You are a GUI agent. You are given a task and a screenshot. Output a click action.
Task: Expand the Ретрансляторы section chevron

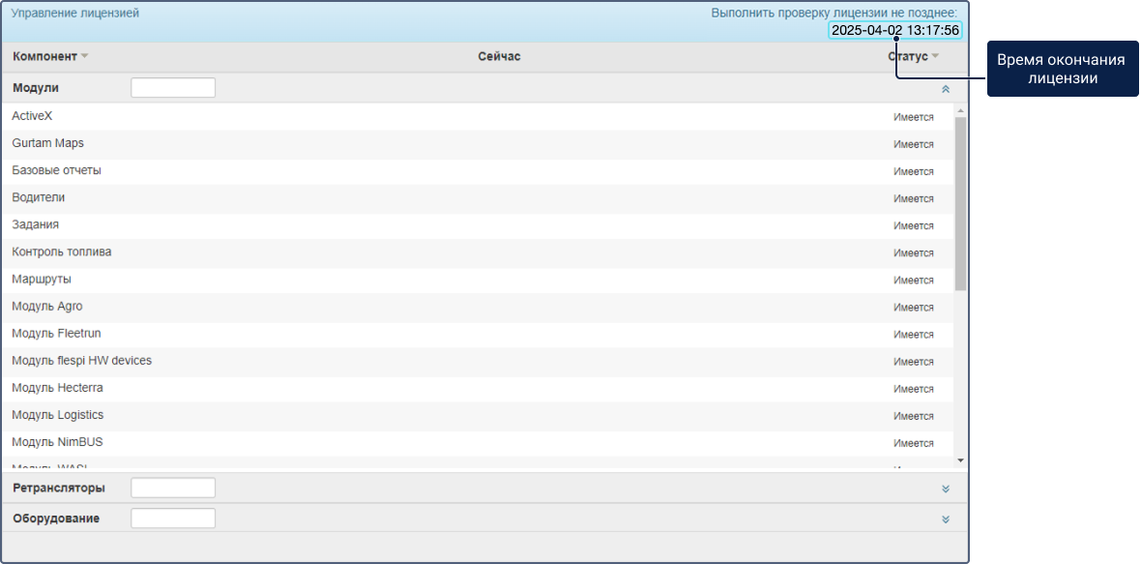(946, 490)
